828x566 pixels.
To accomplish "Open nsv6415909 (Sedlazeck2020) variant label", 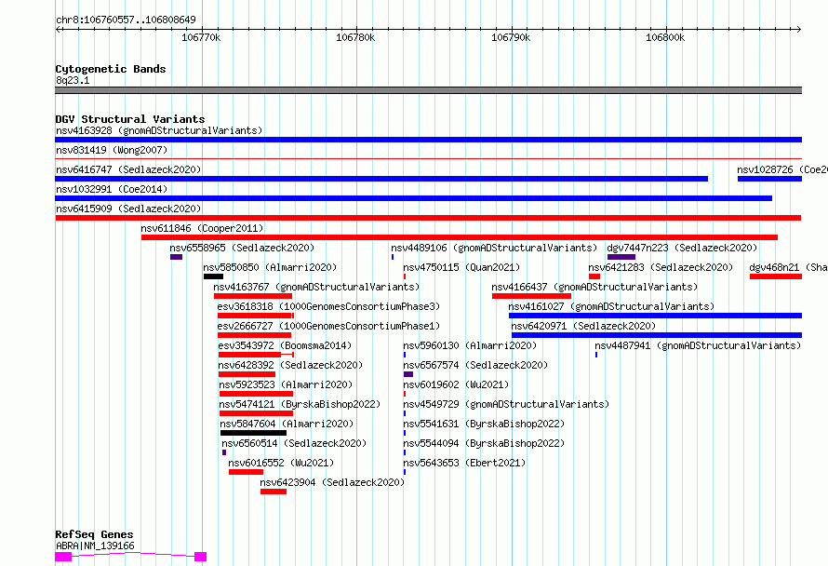I will [x=128, y=209].
